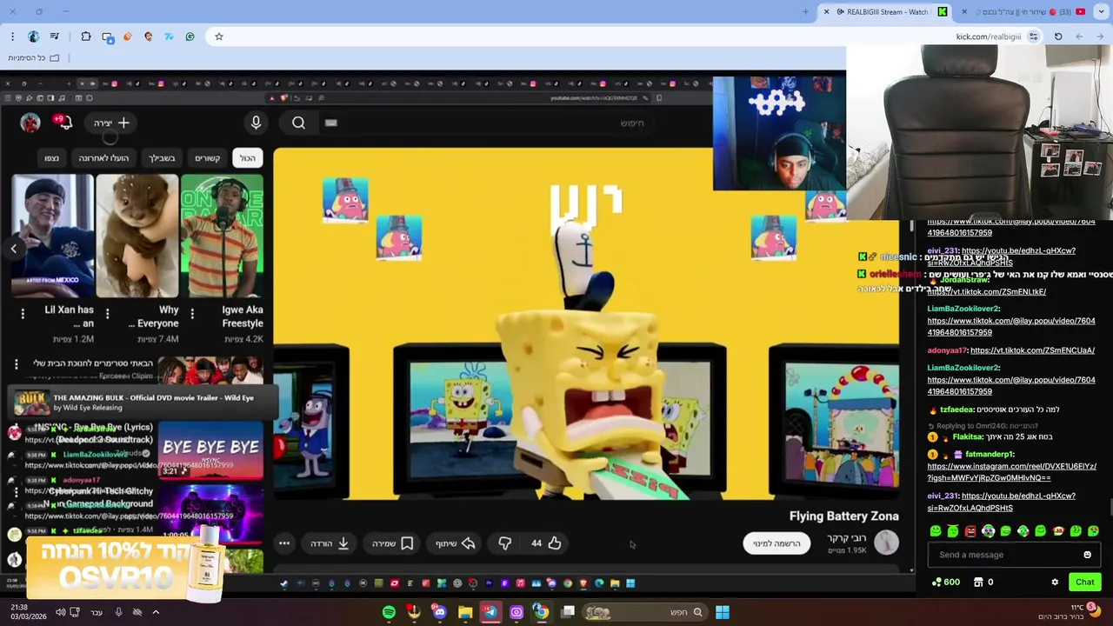This screenshot has width=1113, height=626.
Task: Like the Flying Battery Zona video
Action: point(545,543)
